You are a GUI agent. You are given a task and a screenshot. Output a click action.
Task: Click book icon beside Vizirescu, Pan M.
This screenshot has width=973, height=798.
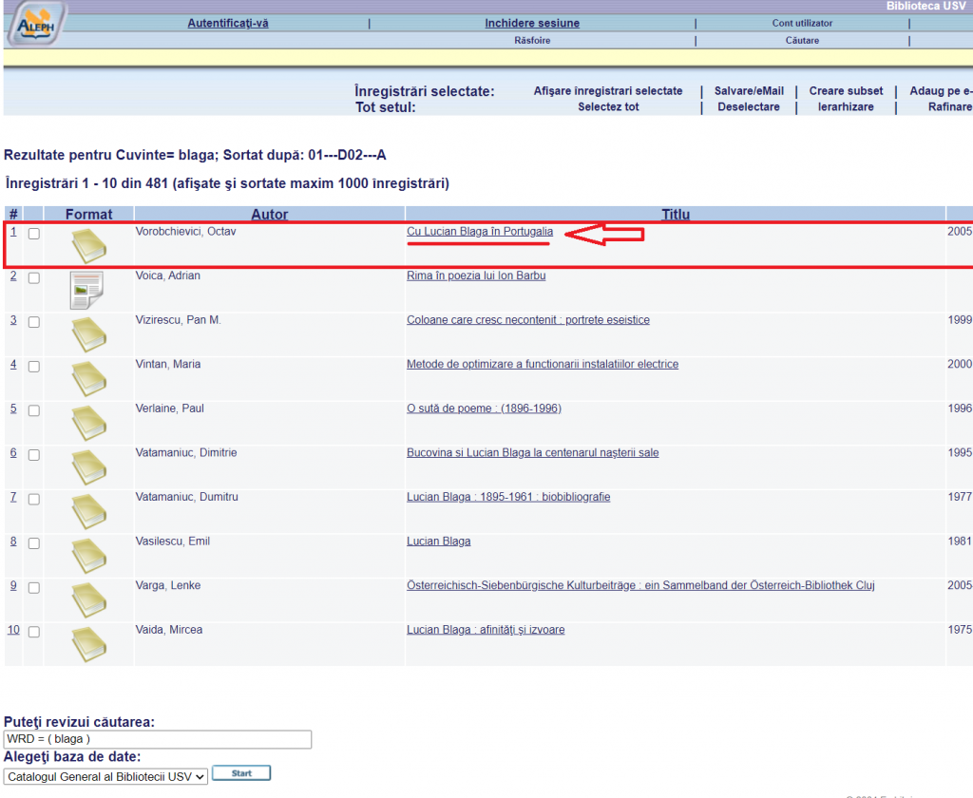tap(89, 334)
